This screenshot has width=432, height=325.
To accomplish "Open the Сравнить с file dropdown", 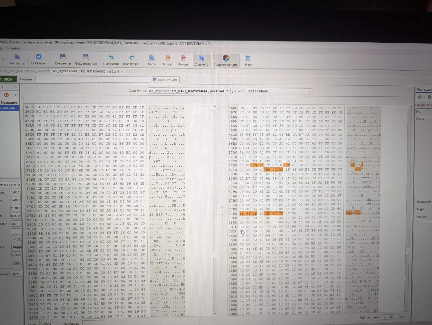I will pos(228,91).
